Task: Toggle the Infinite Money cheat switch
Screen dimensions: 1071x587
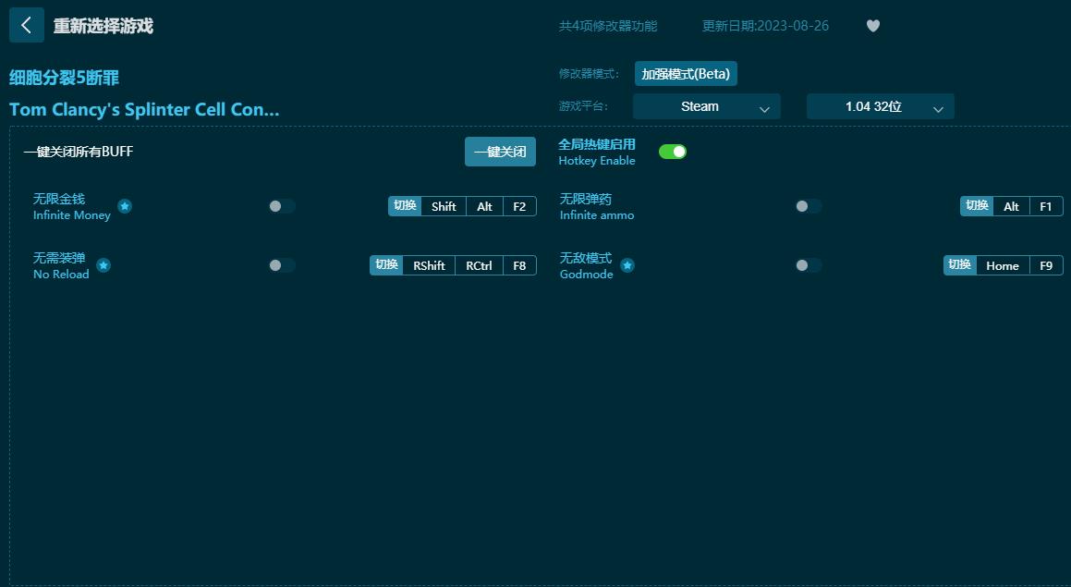Action: [x=281, y=206]
